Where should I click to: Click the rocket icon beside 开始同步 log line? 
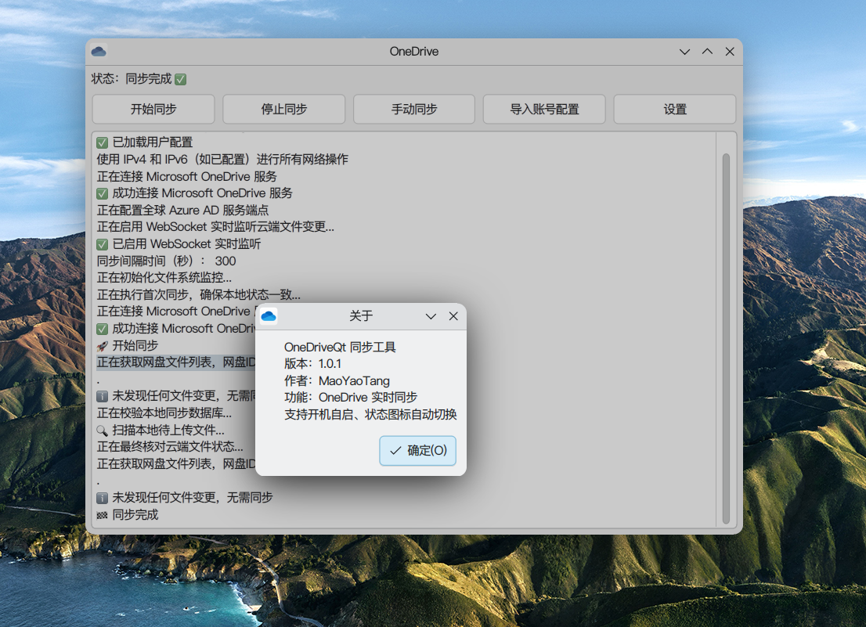pos(102,346)
